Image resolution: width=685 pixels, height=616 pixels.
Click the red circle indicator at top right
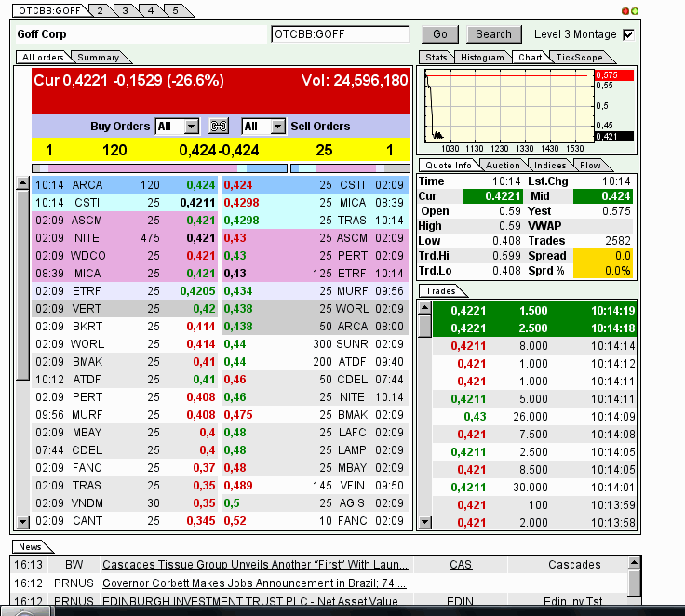[x=625, y=11]
